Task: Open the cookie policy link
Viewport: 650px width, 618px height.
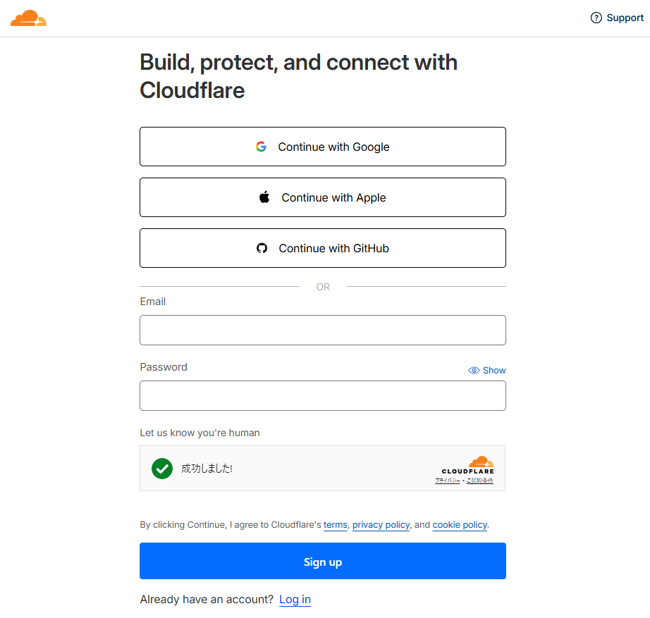Action: (x=460, y=525)
